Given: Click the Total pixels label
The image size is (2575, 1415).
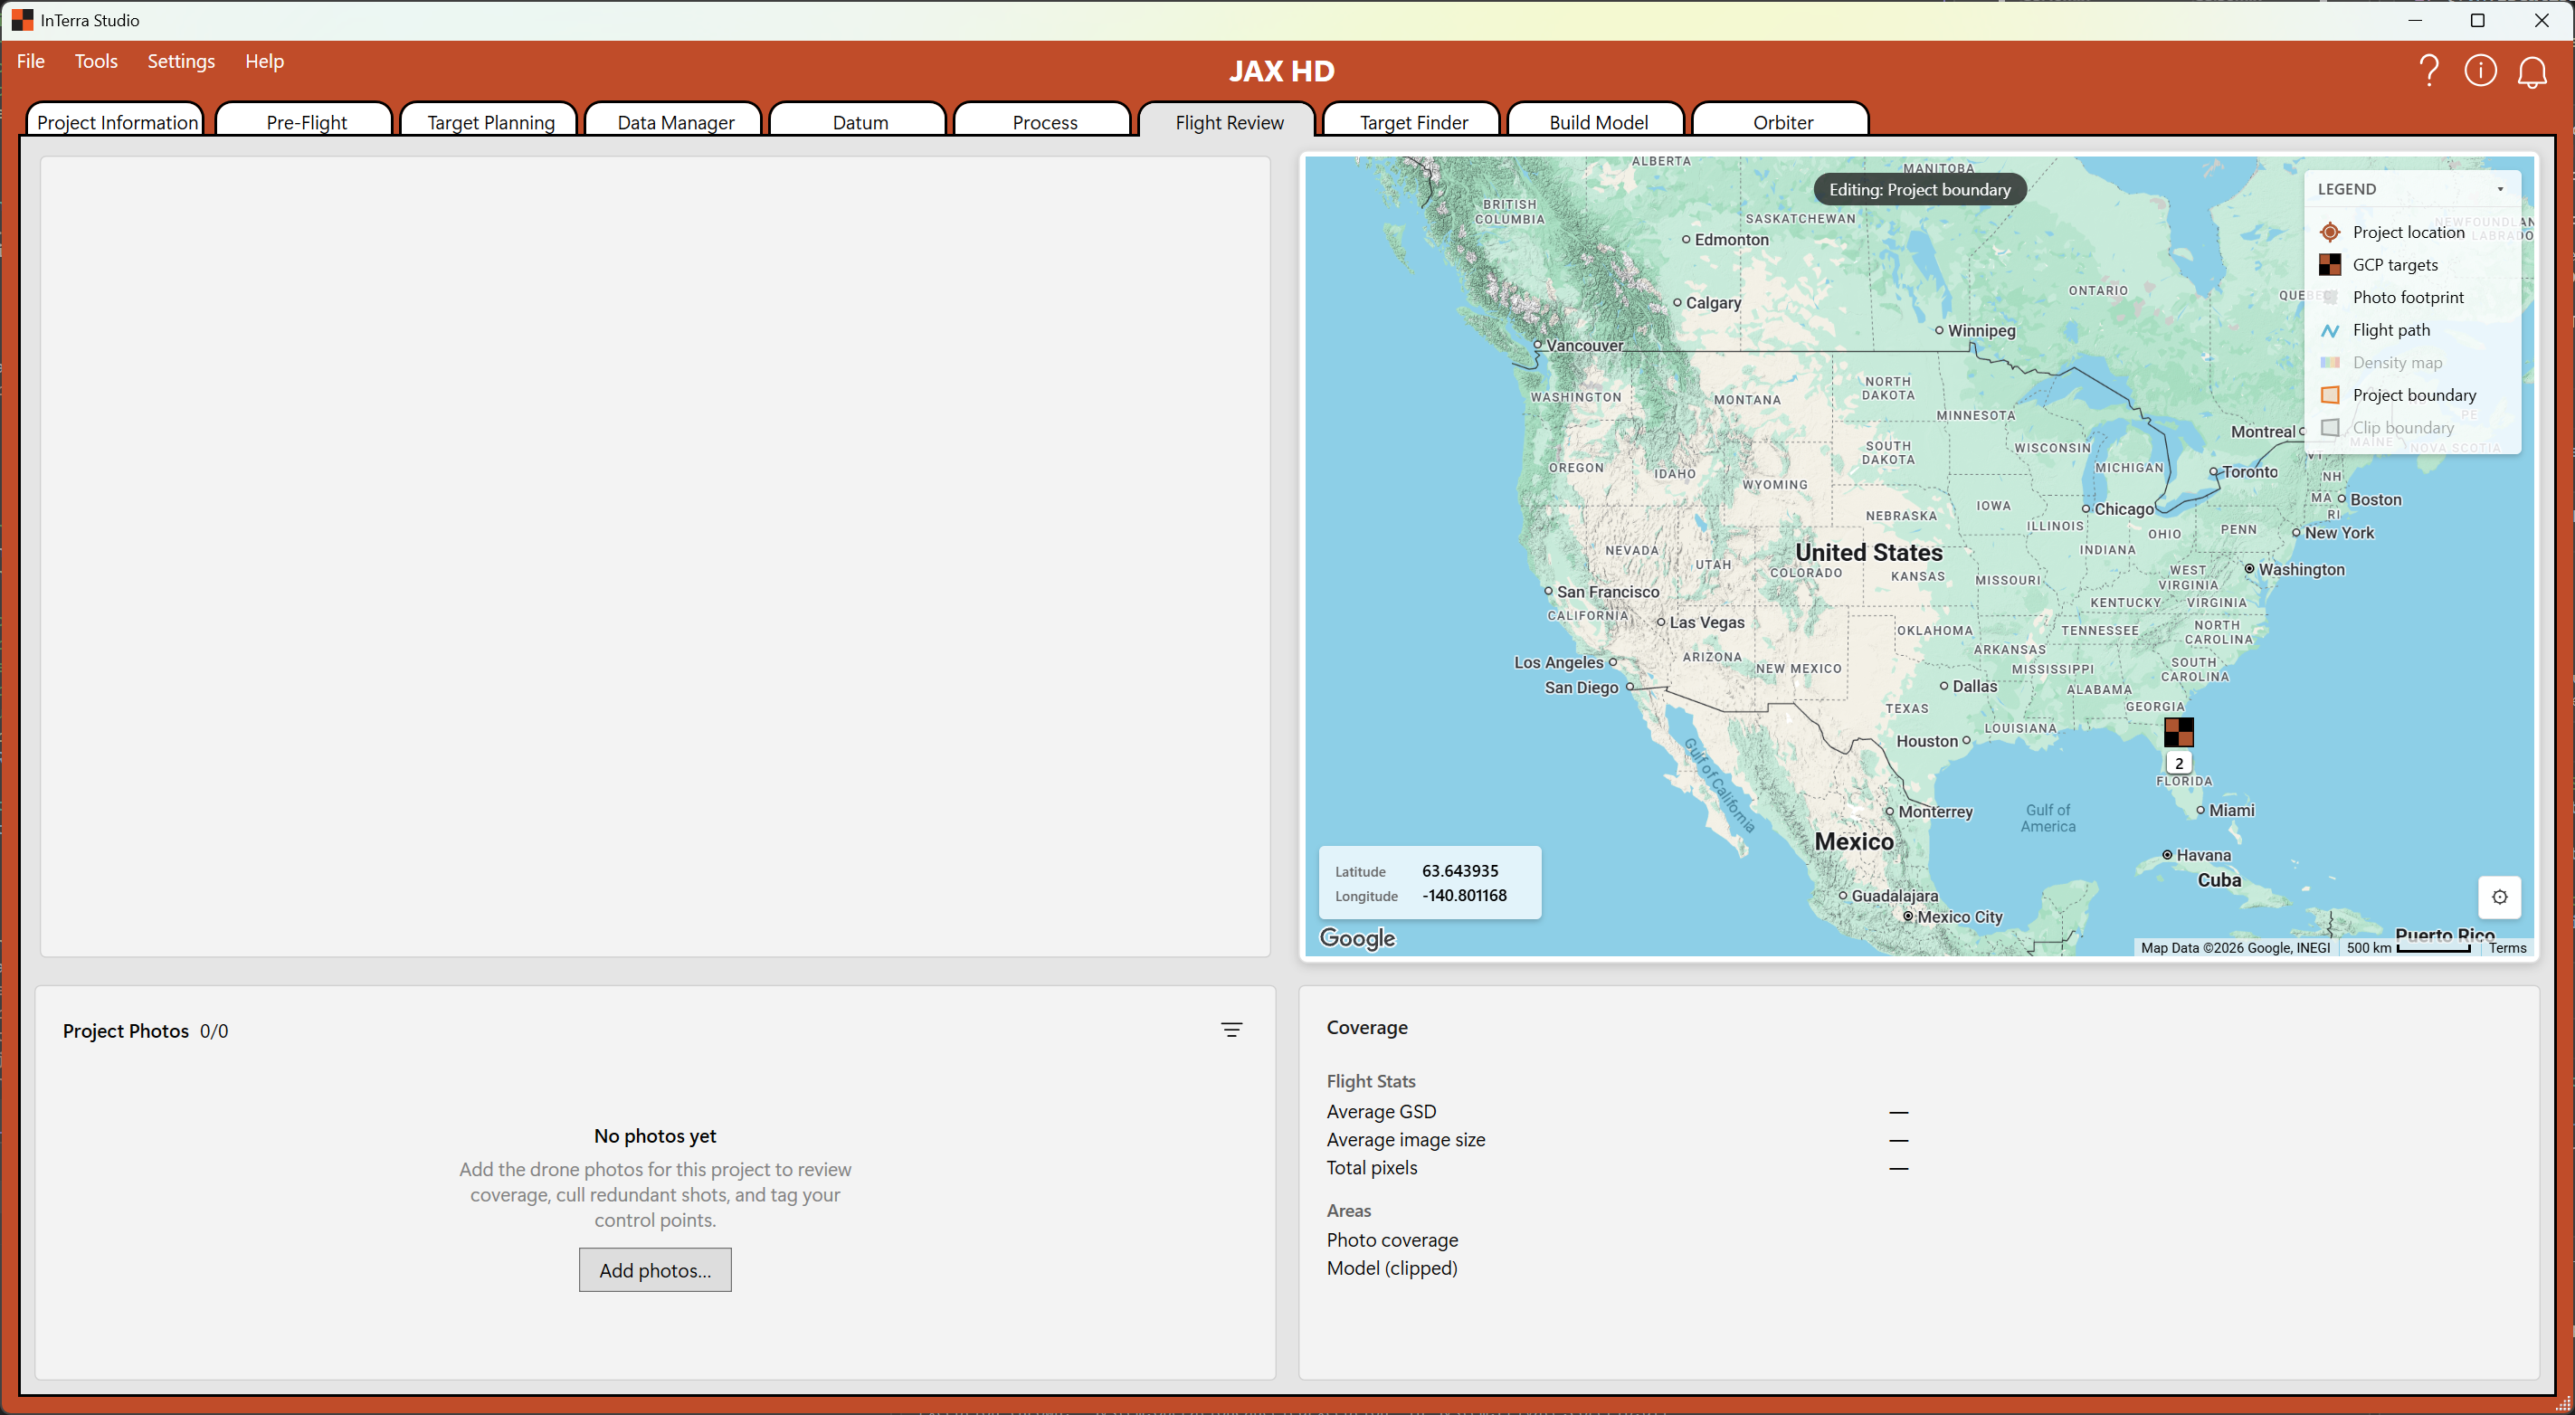Looking at the screenshot, I should (1372, 1167).
